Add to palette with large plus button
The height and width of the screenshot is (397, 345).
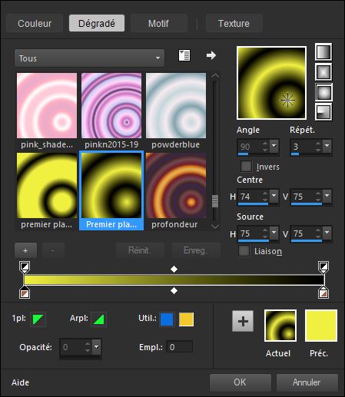(243, 321)
